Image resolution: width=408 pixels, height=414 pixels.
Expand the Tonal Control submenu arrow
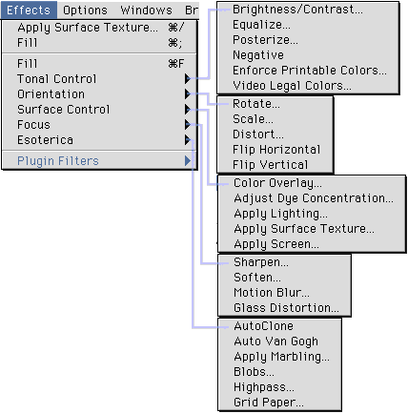[x=188, y=78]
